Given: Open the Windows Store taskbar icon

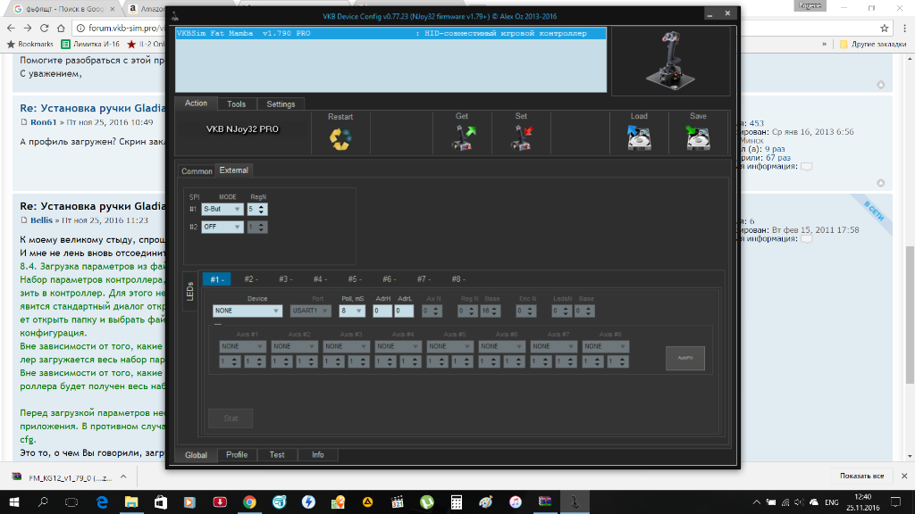Looking at the screenshot, I should point(161,502).
